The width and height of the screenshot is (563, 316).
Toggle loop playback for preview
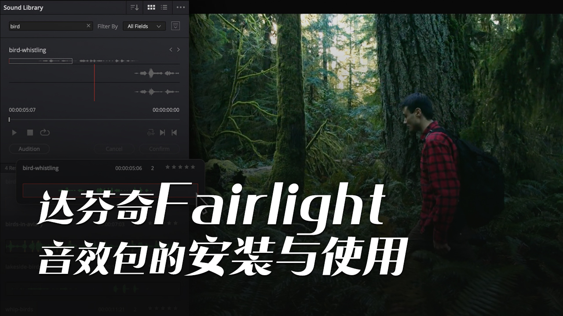tap(45, 133)
